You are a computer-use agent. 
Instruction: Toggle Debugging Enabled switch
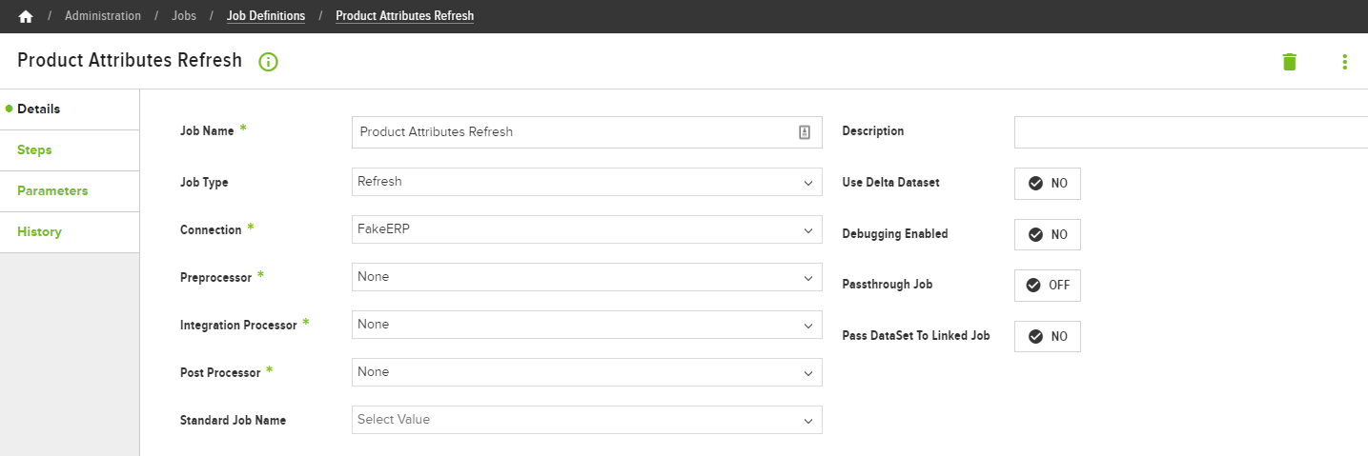click(x=1048, y=234)
